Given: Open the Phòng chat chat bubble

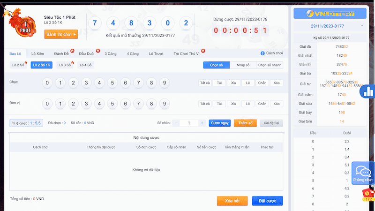Looking at the screenshot, I should coord(363,173).
